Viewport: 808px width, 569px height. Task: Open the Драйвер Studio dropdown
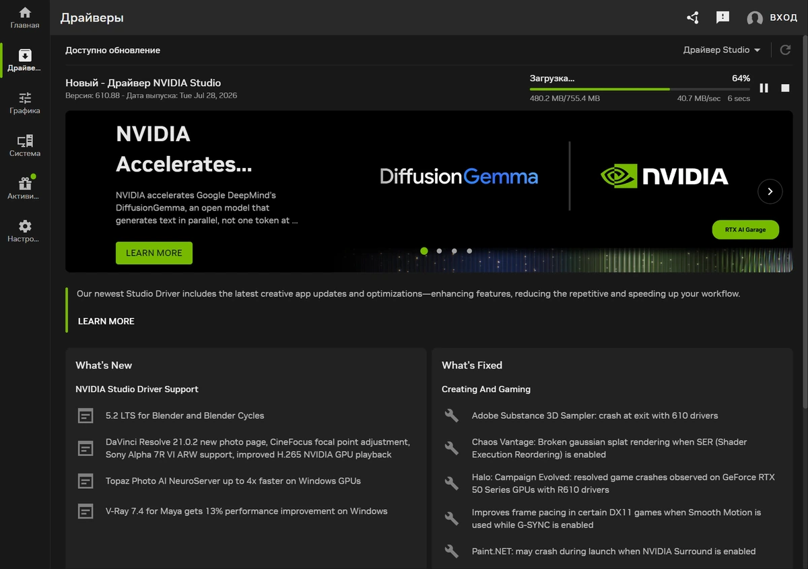[x=722, y=50]
